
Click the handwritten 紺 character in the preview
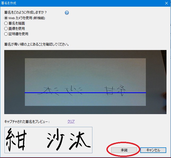16,139
